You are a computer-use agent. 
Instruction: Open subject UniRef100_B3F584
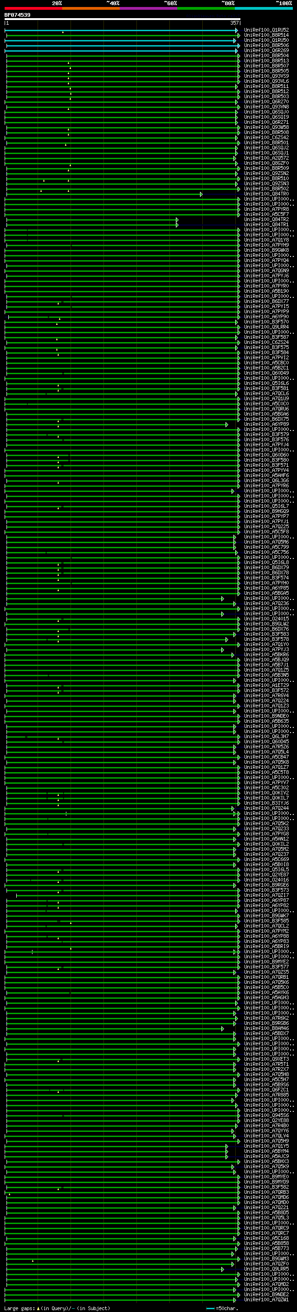click(266, 352)
